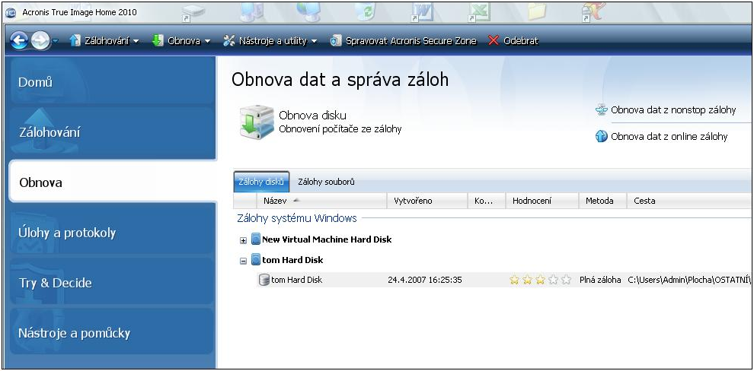The image size is (754, 371).
Task: Open the Zálohování toolbar menu
Action: (x=104, y=41)
